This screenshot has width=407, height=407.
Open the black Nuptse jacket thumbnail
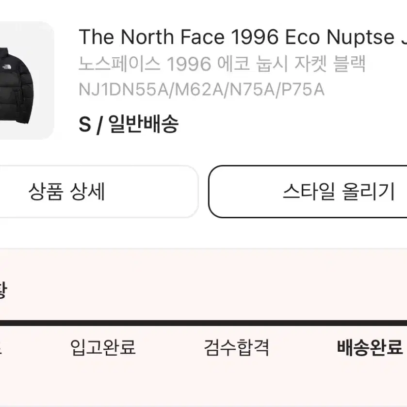click(27, 81)
